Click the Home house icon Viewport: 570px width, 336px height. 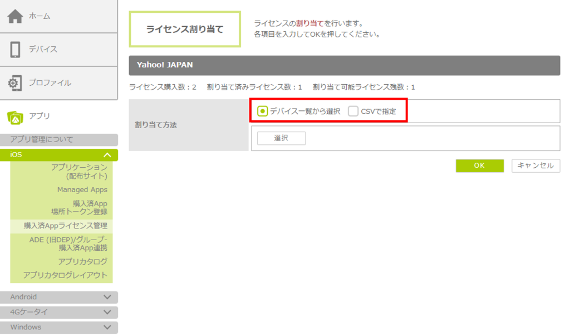15,16
